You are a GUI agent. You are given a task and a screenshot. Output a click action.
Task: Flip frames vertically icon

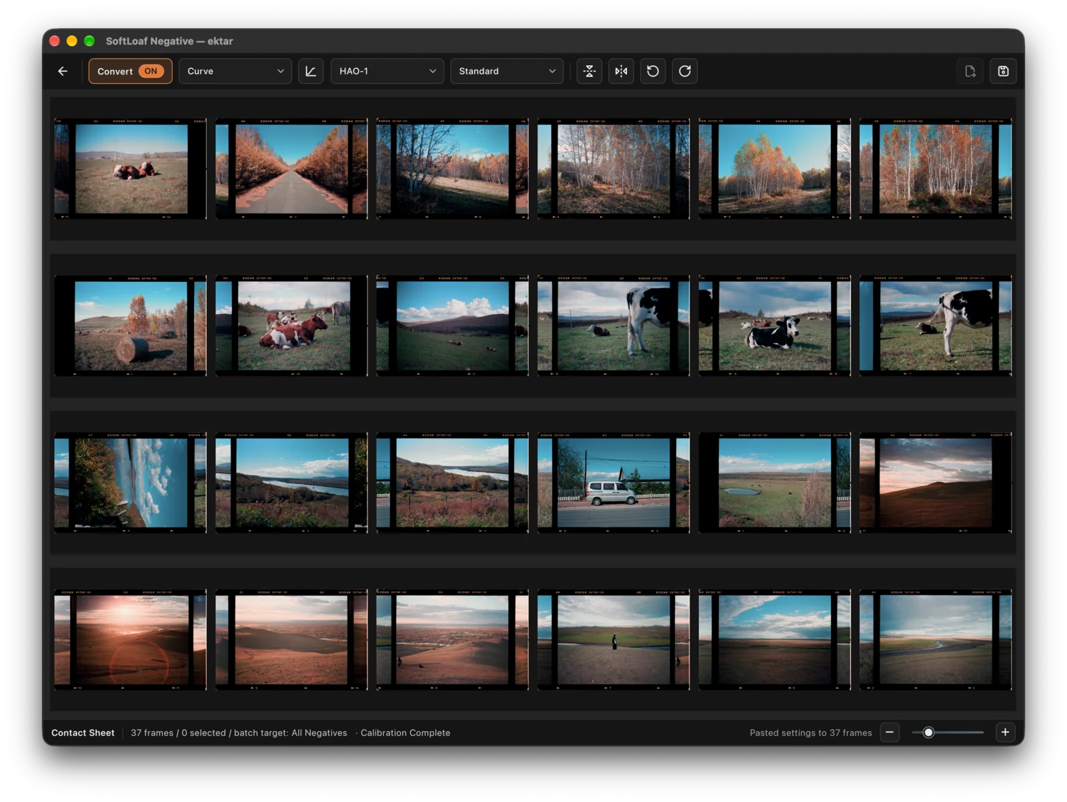(x=590, y=71)
